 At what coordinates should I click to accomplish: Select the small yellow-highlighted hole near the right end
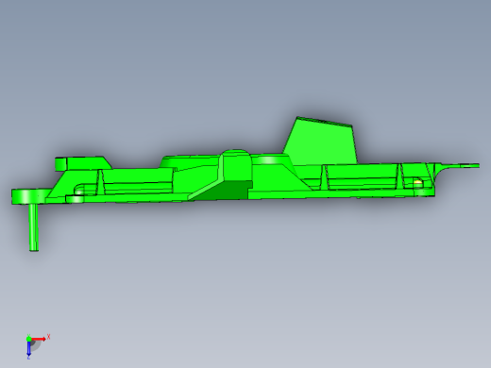417,182
